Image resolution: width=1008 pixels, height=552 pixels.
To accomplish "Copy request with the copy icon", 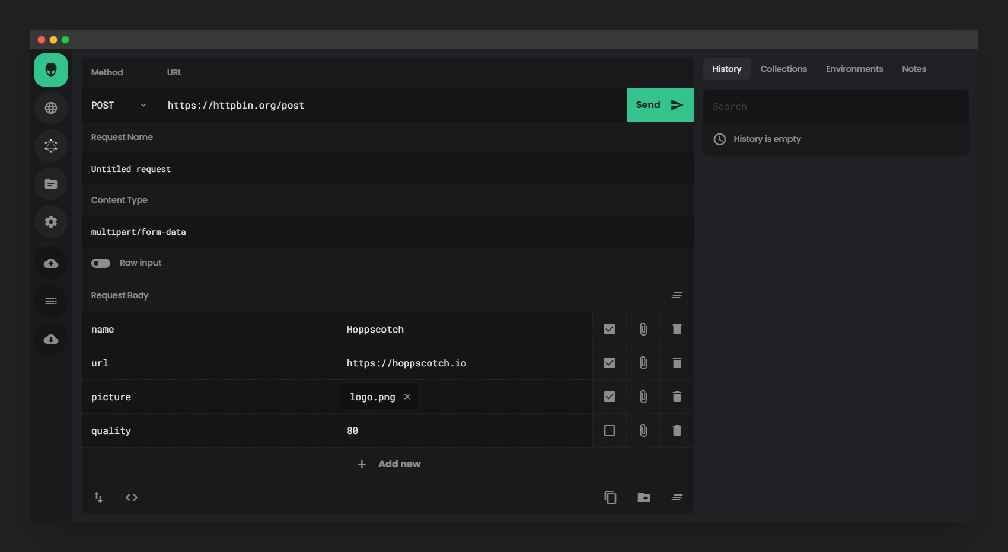I will (610, 497).
